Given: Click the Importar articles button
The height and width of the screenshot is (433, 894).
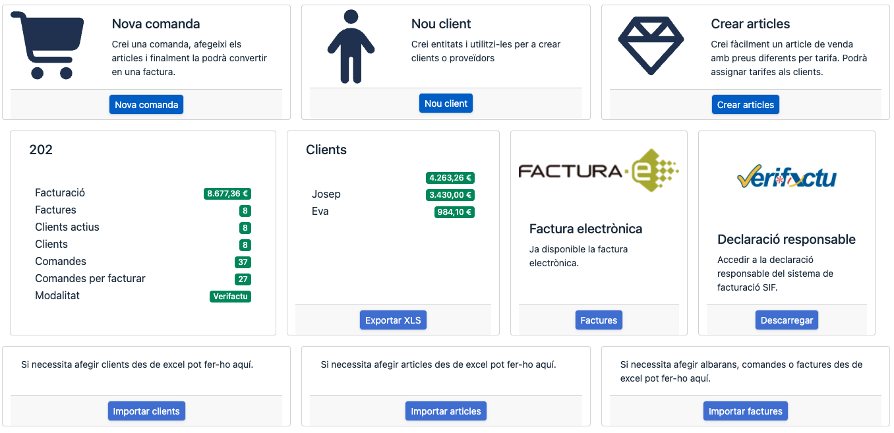Looking at the screenshot, I should point(446,411).
